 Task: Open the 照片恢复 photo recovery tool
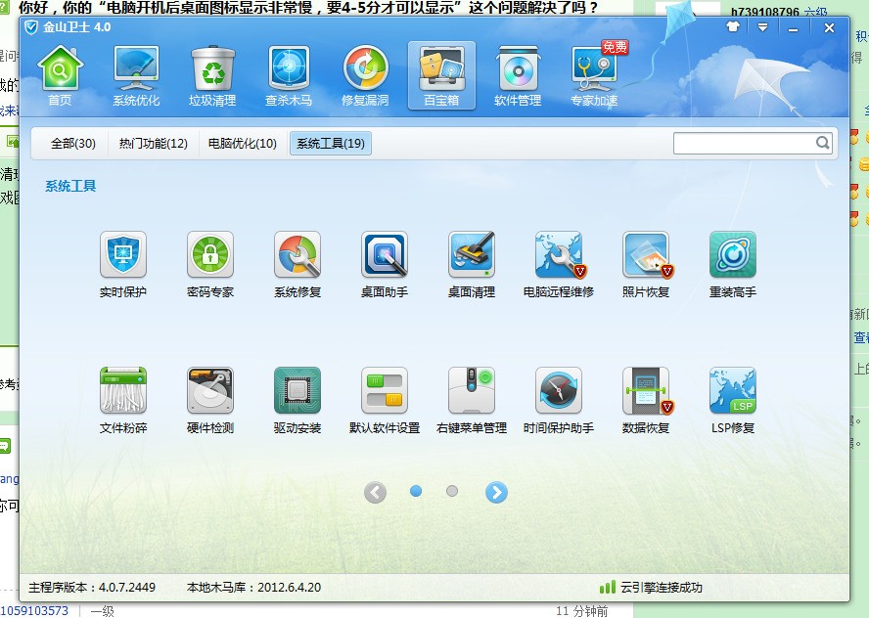click(646, 255)
